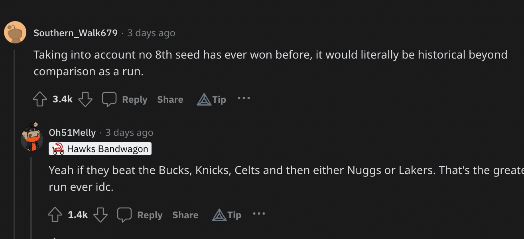The image size is (524, 239).
Task: Open more options on Oh51Melly's comment
Action: pos(259,214)
